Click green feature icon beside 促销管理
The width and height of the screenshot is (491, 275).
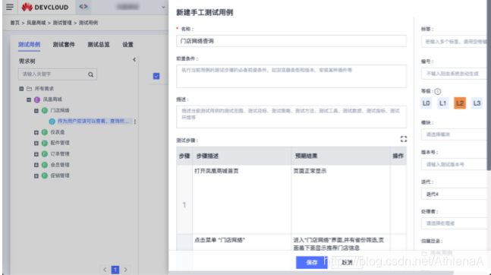tap(45, 175)
